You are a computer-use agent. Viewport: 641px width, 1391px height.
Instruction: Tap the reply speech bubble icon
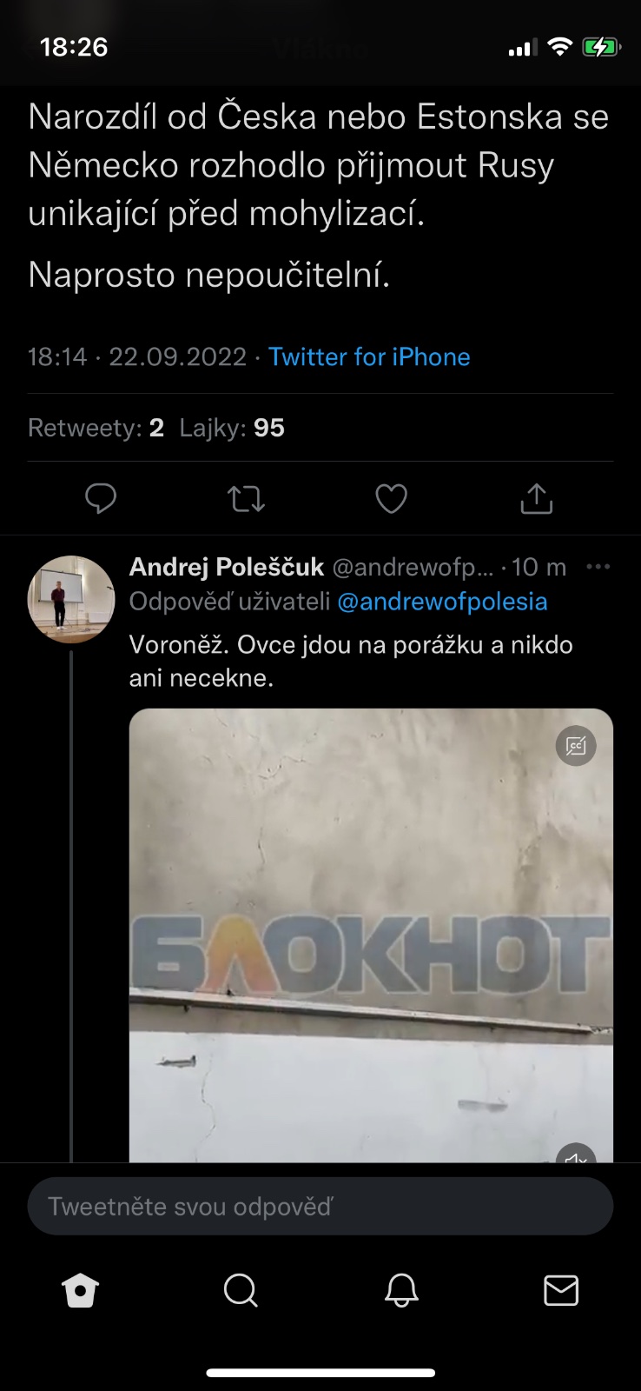pyautogui.click(x=101, y=499)
